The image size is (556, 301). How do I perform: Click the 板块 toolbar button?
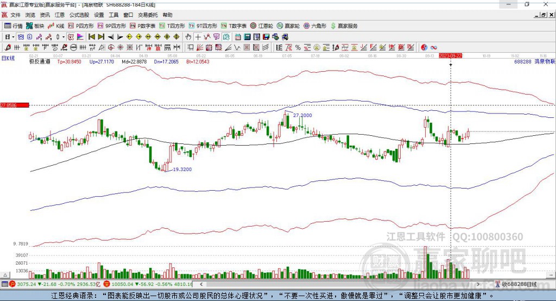tap(35, 26)
